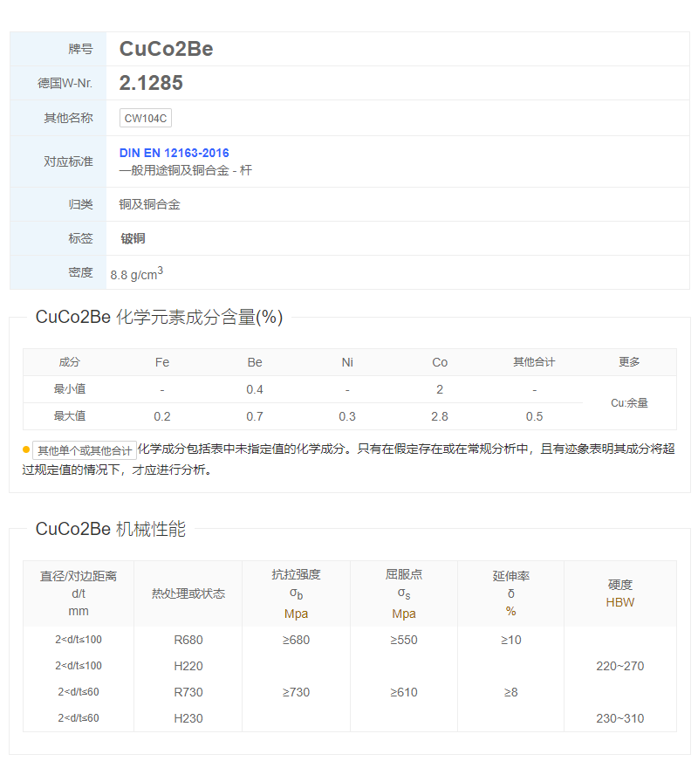Click the 2<d/t≤60 cell in H230 row
Image resolution: width=698 pixels, height=768 pixels.
pyautogui.click(x=79, y=718)
